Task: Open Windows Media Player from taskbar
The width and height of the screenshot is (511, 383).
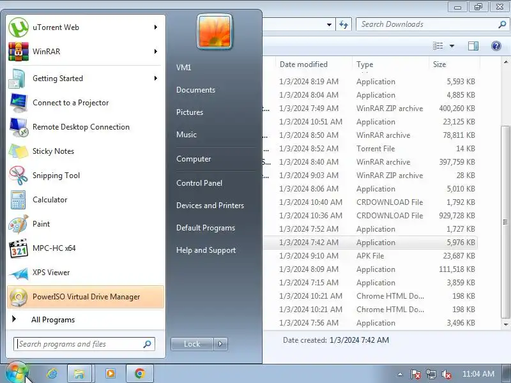Action: tap(110, 373)
